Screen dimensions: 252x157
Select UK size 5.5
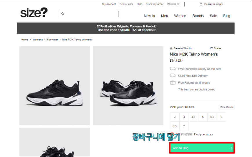point(212,117)
